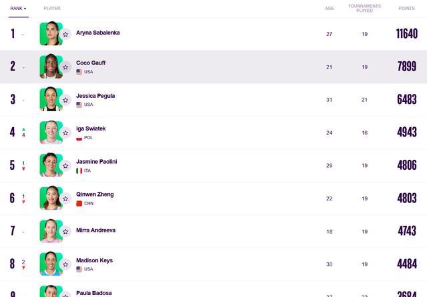Click Iga Swiatek's player photo
The height and width of the screenshot is (297, 427).
[x=51, y=133]
